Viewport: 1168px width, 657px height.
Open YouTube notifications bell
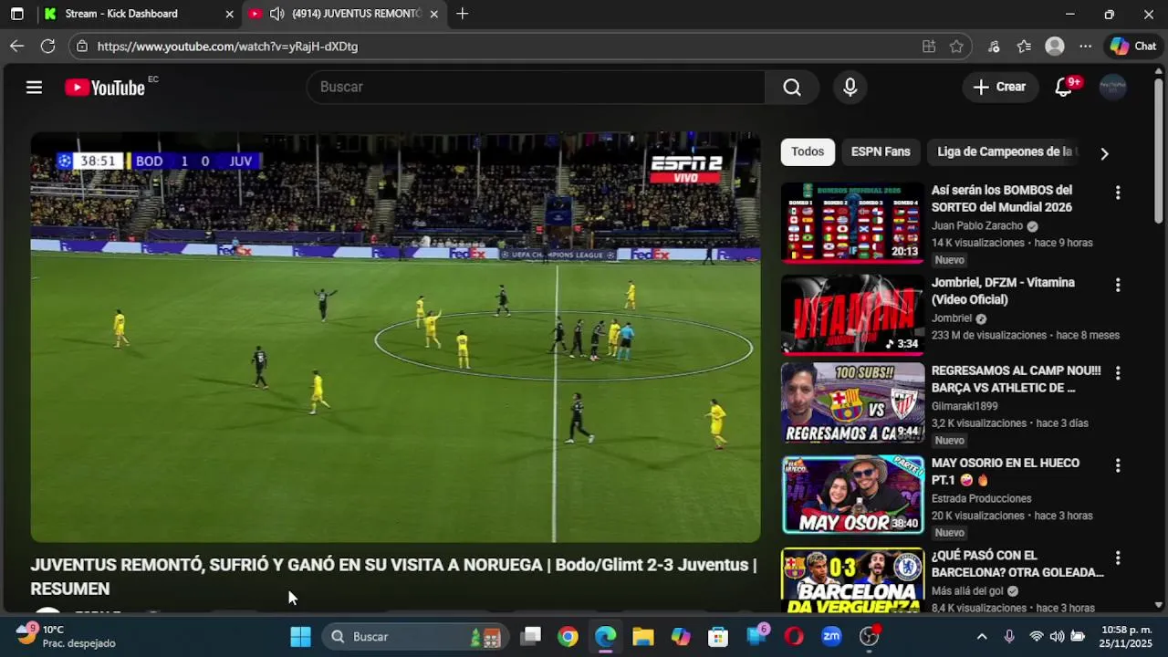(x=1064, y=87)
